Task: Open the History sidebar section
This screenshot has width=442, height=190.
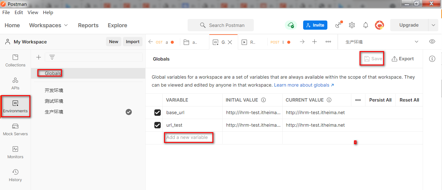Action: [x=15, y=175]
